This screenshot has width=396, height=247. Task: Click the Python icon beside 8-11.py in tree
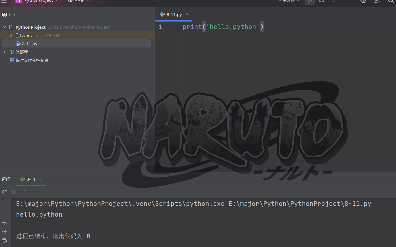point(18,44)
